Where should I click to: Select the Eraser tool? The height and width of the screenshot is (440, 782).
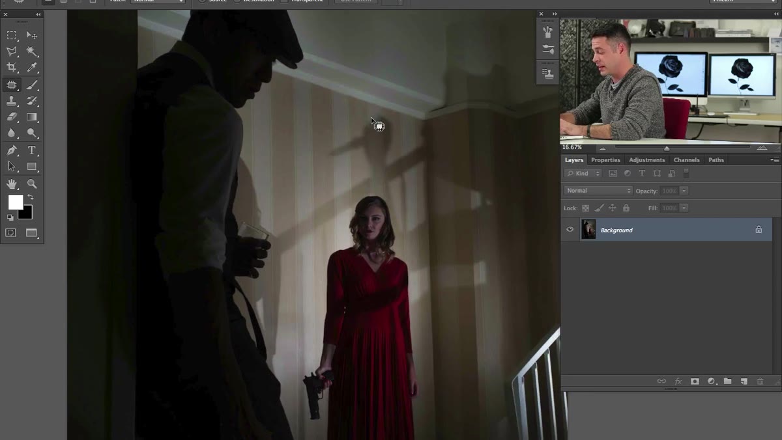12,117
